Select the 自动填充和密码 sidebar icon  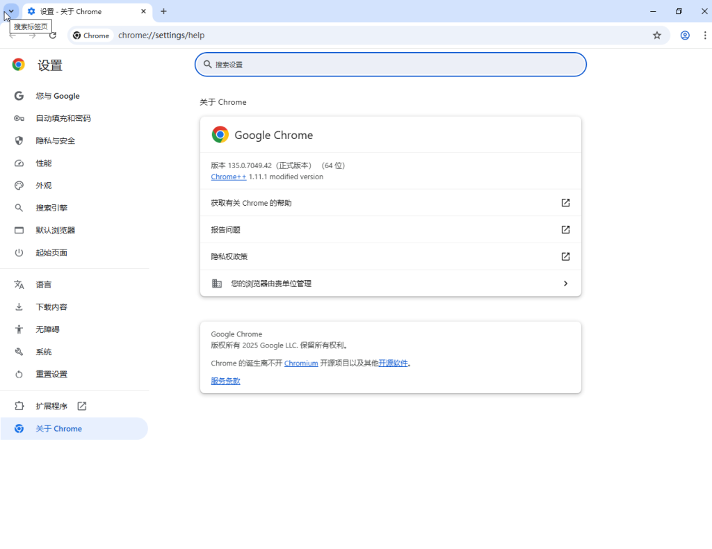[19, 118]
